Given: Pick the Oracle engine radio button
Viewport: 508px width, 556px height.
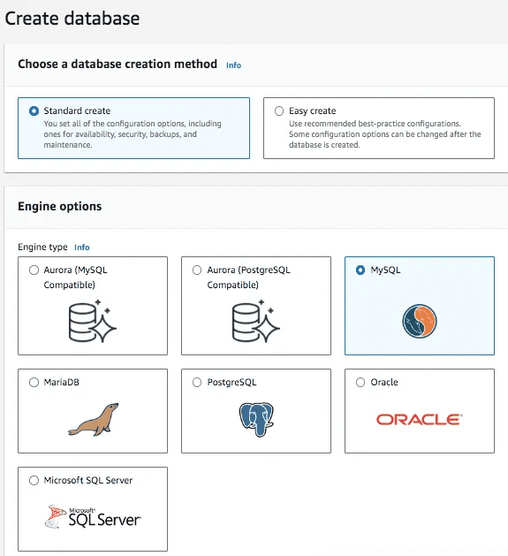Looking at the screenshot, I should pos(360,382).
